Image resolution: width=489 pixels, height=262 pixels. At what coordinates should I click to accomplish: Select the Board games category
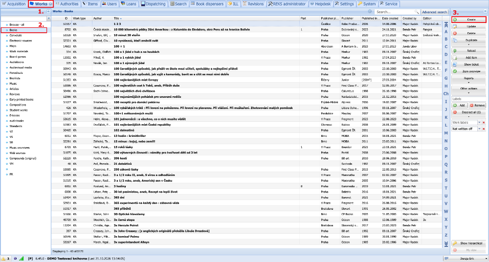coord(18,57)
